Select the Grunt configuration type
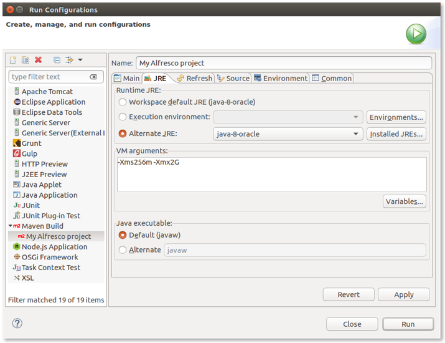 pyautogui.click(x=32, y=143)
